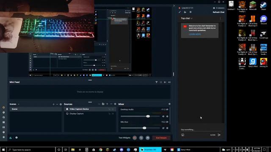Remove the selected scene with minus icon

[x=57, y=104]
